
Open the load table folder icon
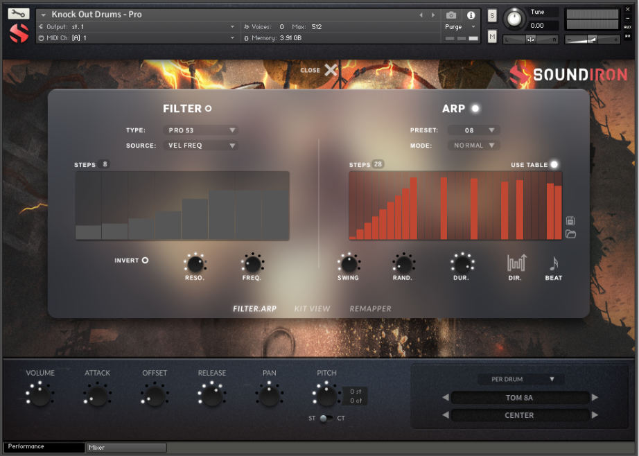tap(570, 235)
